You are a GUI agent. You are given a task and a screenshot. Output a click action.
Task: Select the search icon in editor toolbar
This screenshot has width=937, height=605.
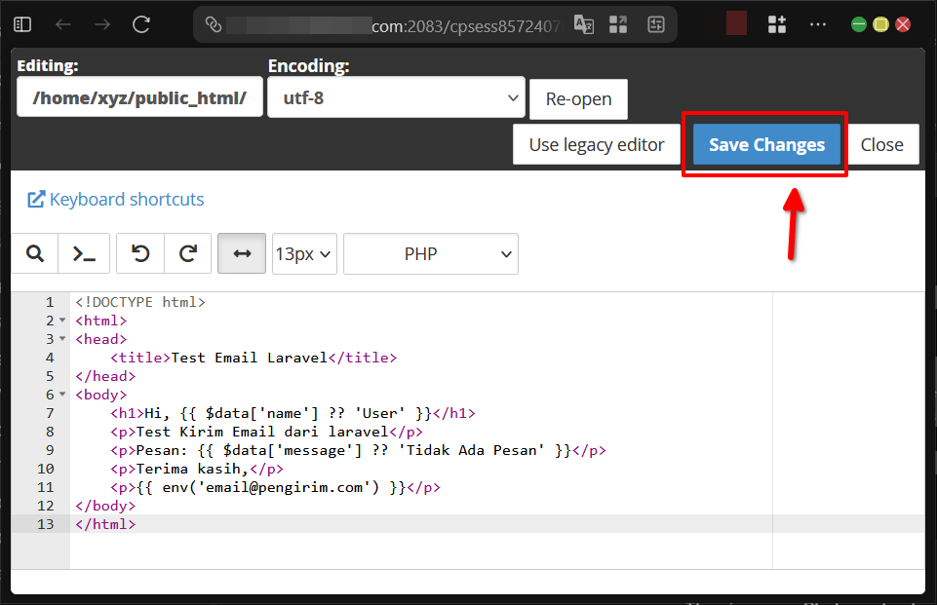pyautogui.click(x=35, y=253)
